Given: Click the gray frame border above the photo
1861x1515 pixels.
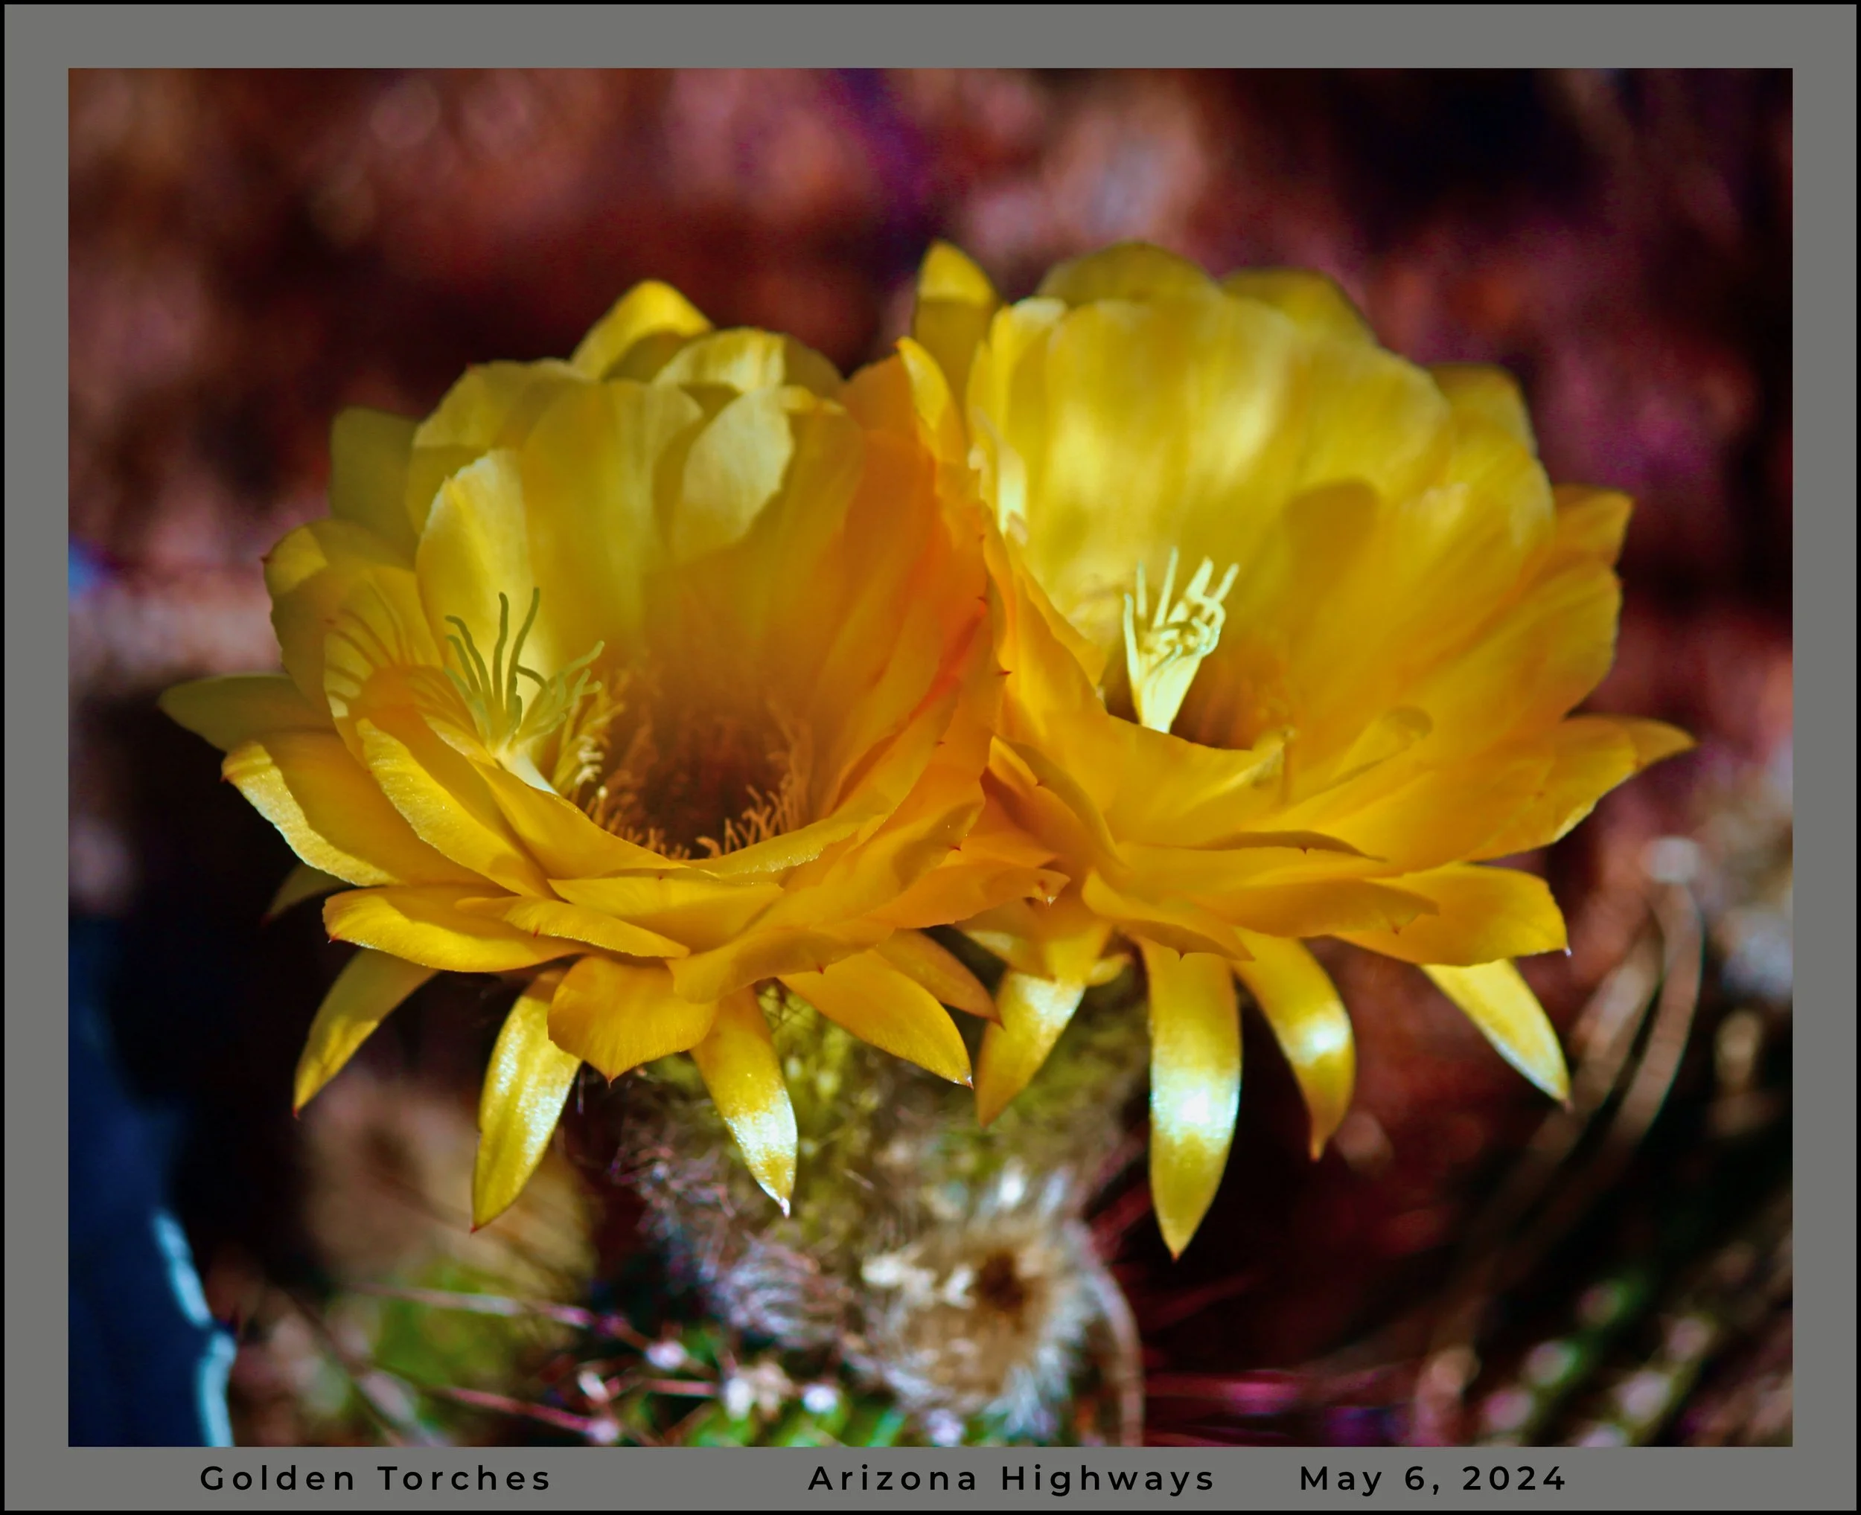Looking at the screenshot, I should pyautogui.click(x=930, y=36).
